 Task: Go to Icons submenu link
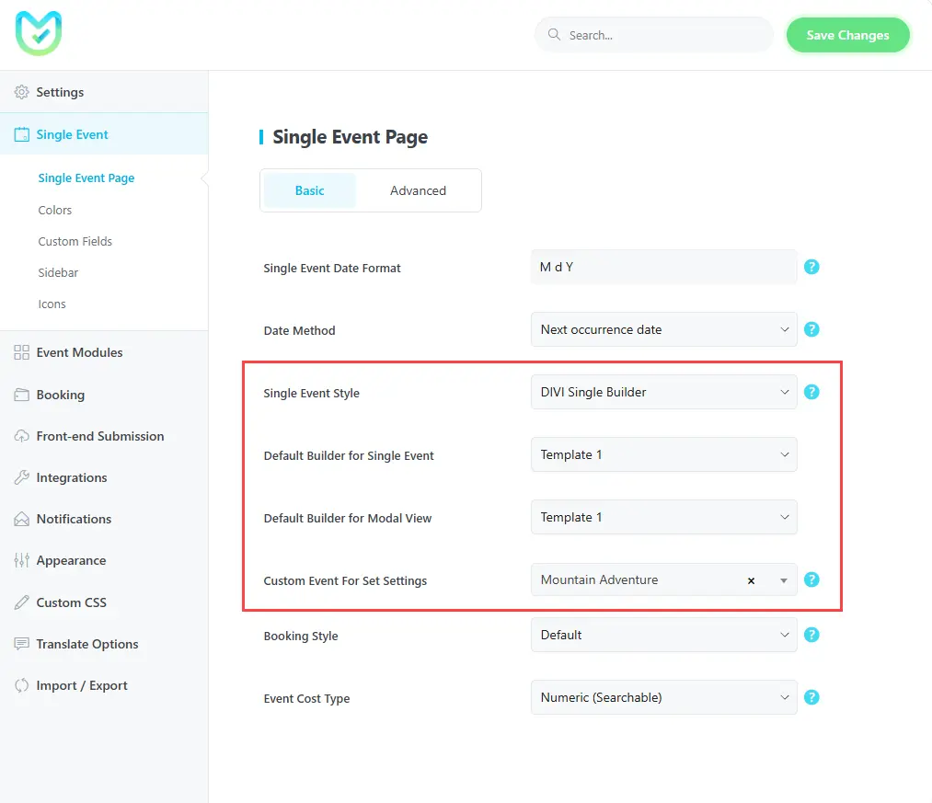(52, 304)
